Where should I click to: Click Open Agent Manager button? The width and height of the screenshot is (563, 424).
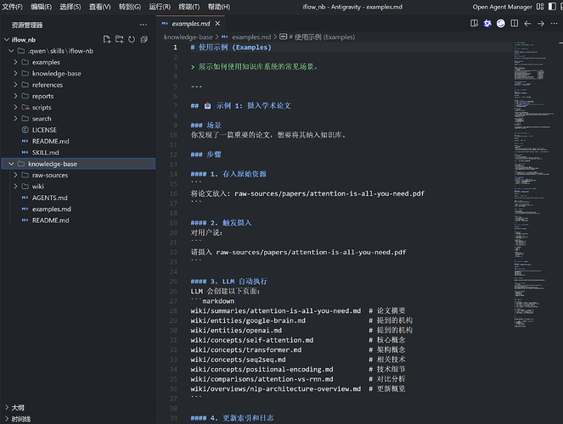(x=503, y=7)
